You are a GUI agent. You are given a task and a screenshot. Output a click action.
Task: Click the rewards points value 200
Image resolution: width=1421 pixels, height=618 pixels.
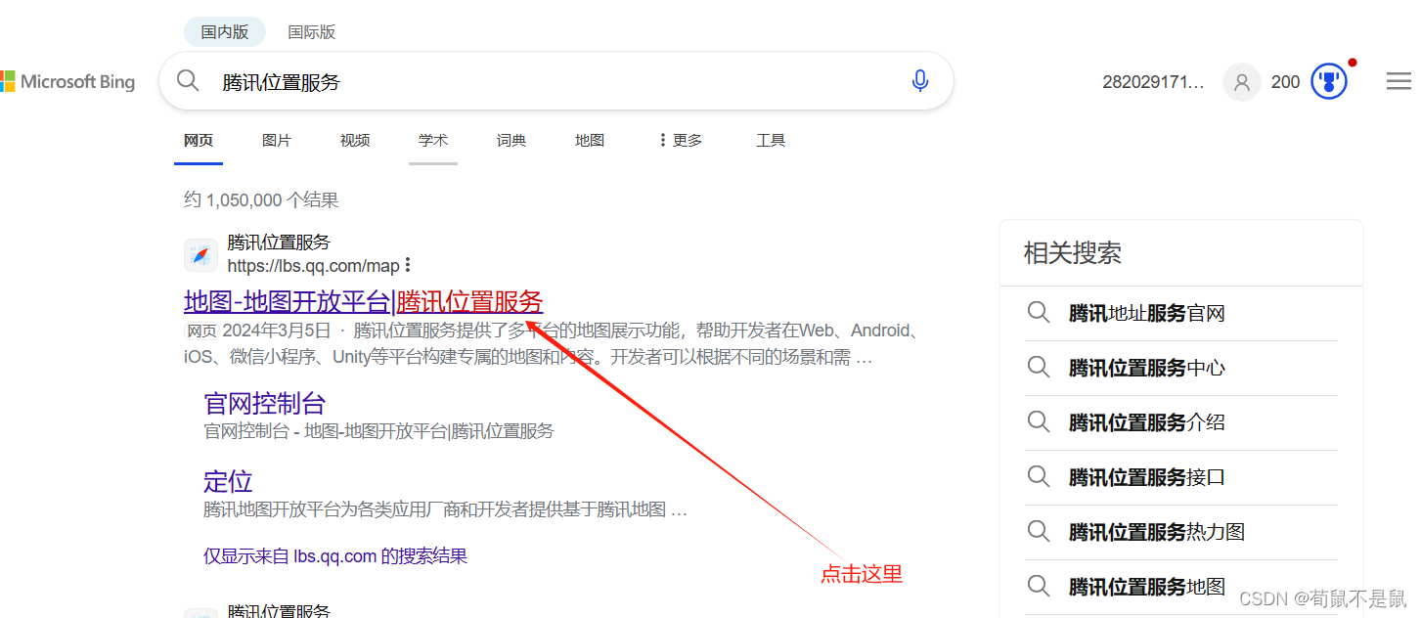point(1285,82)
